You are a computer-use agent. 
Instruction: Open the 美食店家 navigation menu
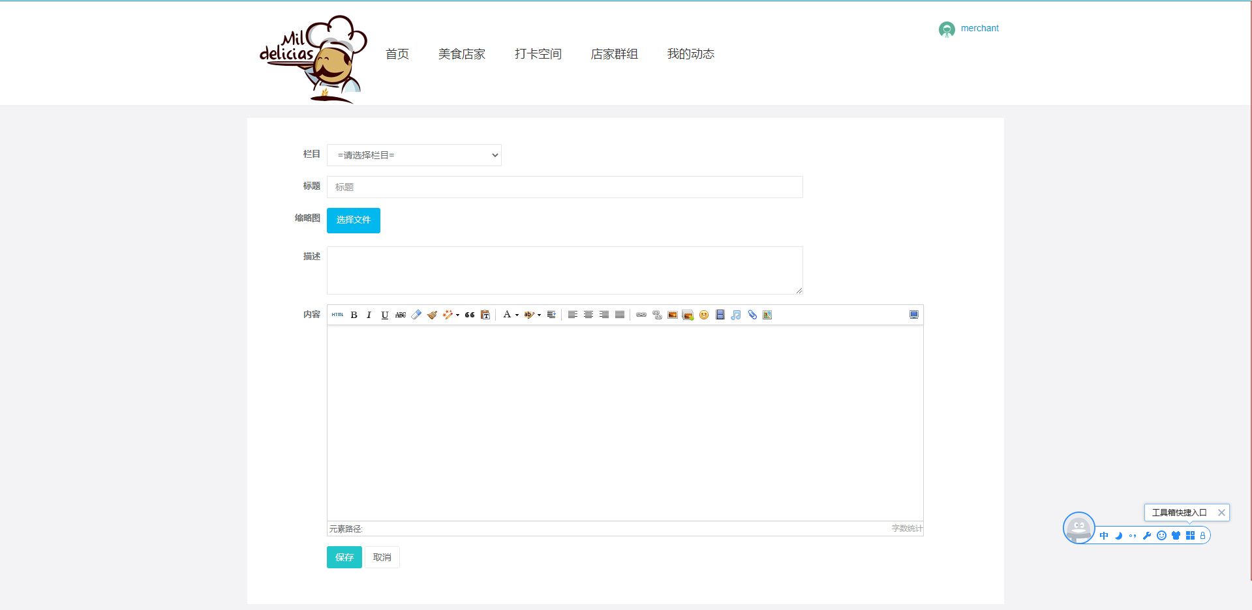click(x=461, y=54)
